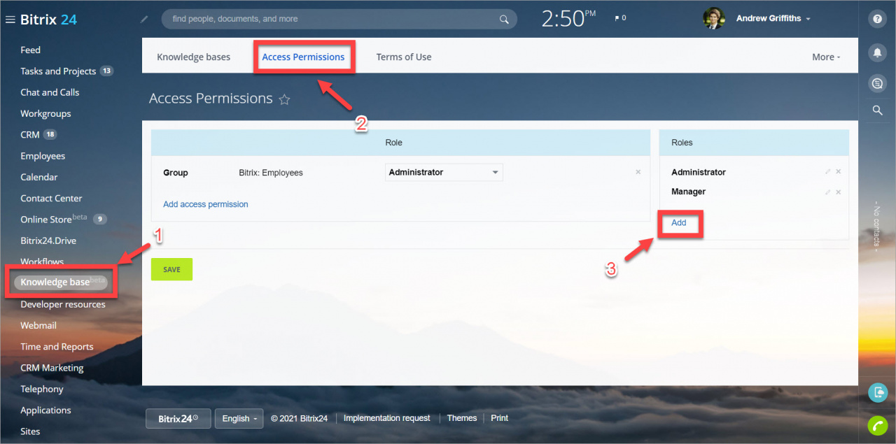This screenshot has width=896, height=444.
Task: Click the right panel search icon
Action: tap(877, 110)
